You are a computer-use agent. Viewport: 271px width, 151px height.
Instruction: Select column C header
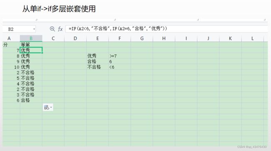tap(53, 38)
